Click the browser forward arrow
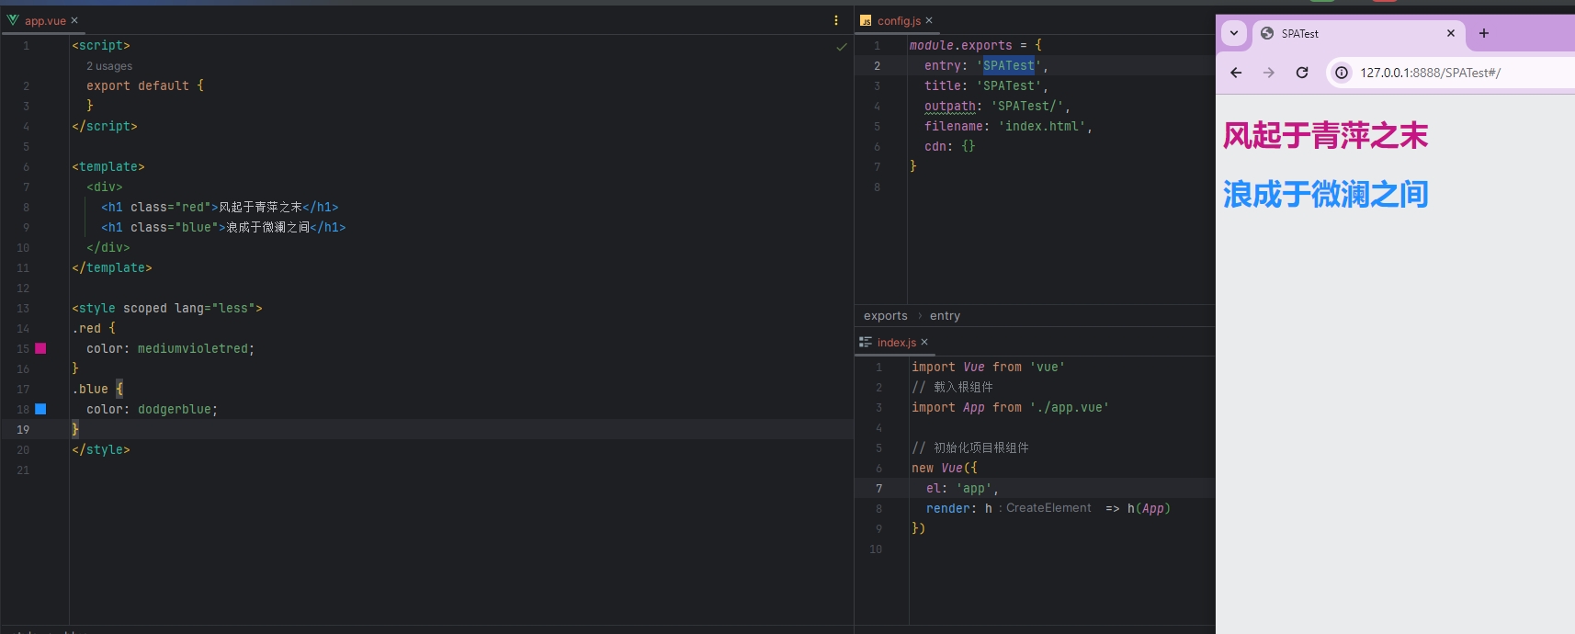The image size is (1575, 634). 1269,73
